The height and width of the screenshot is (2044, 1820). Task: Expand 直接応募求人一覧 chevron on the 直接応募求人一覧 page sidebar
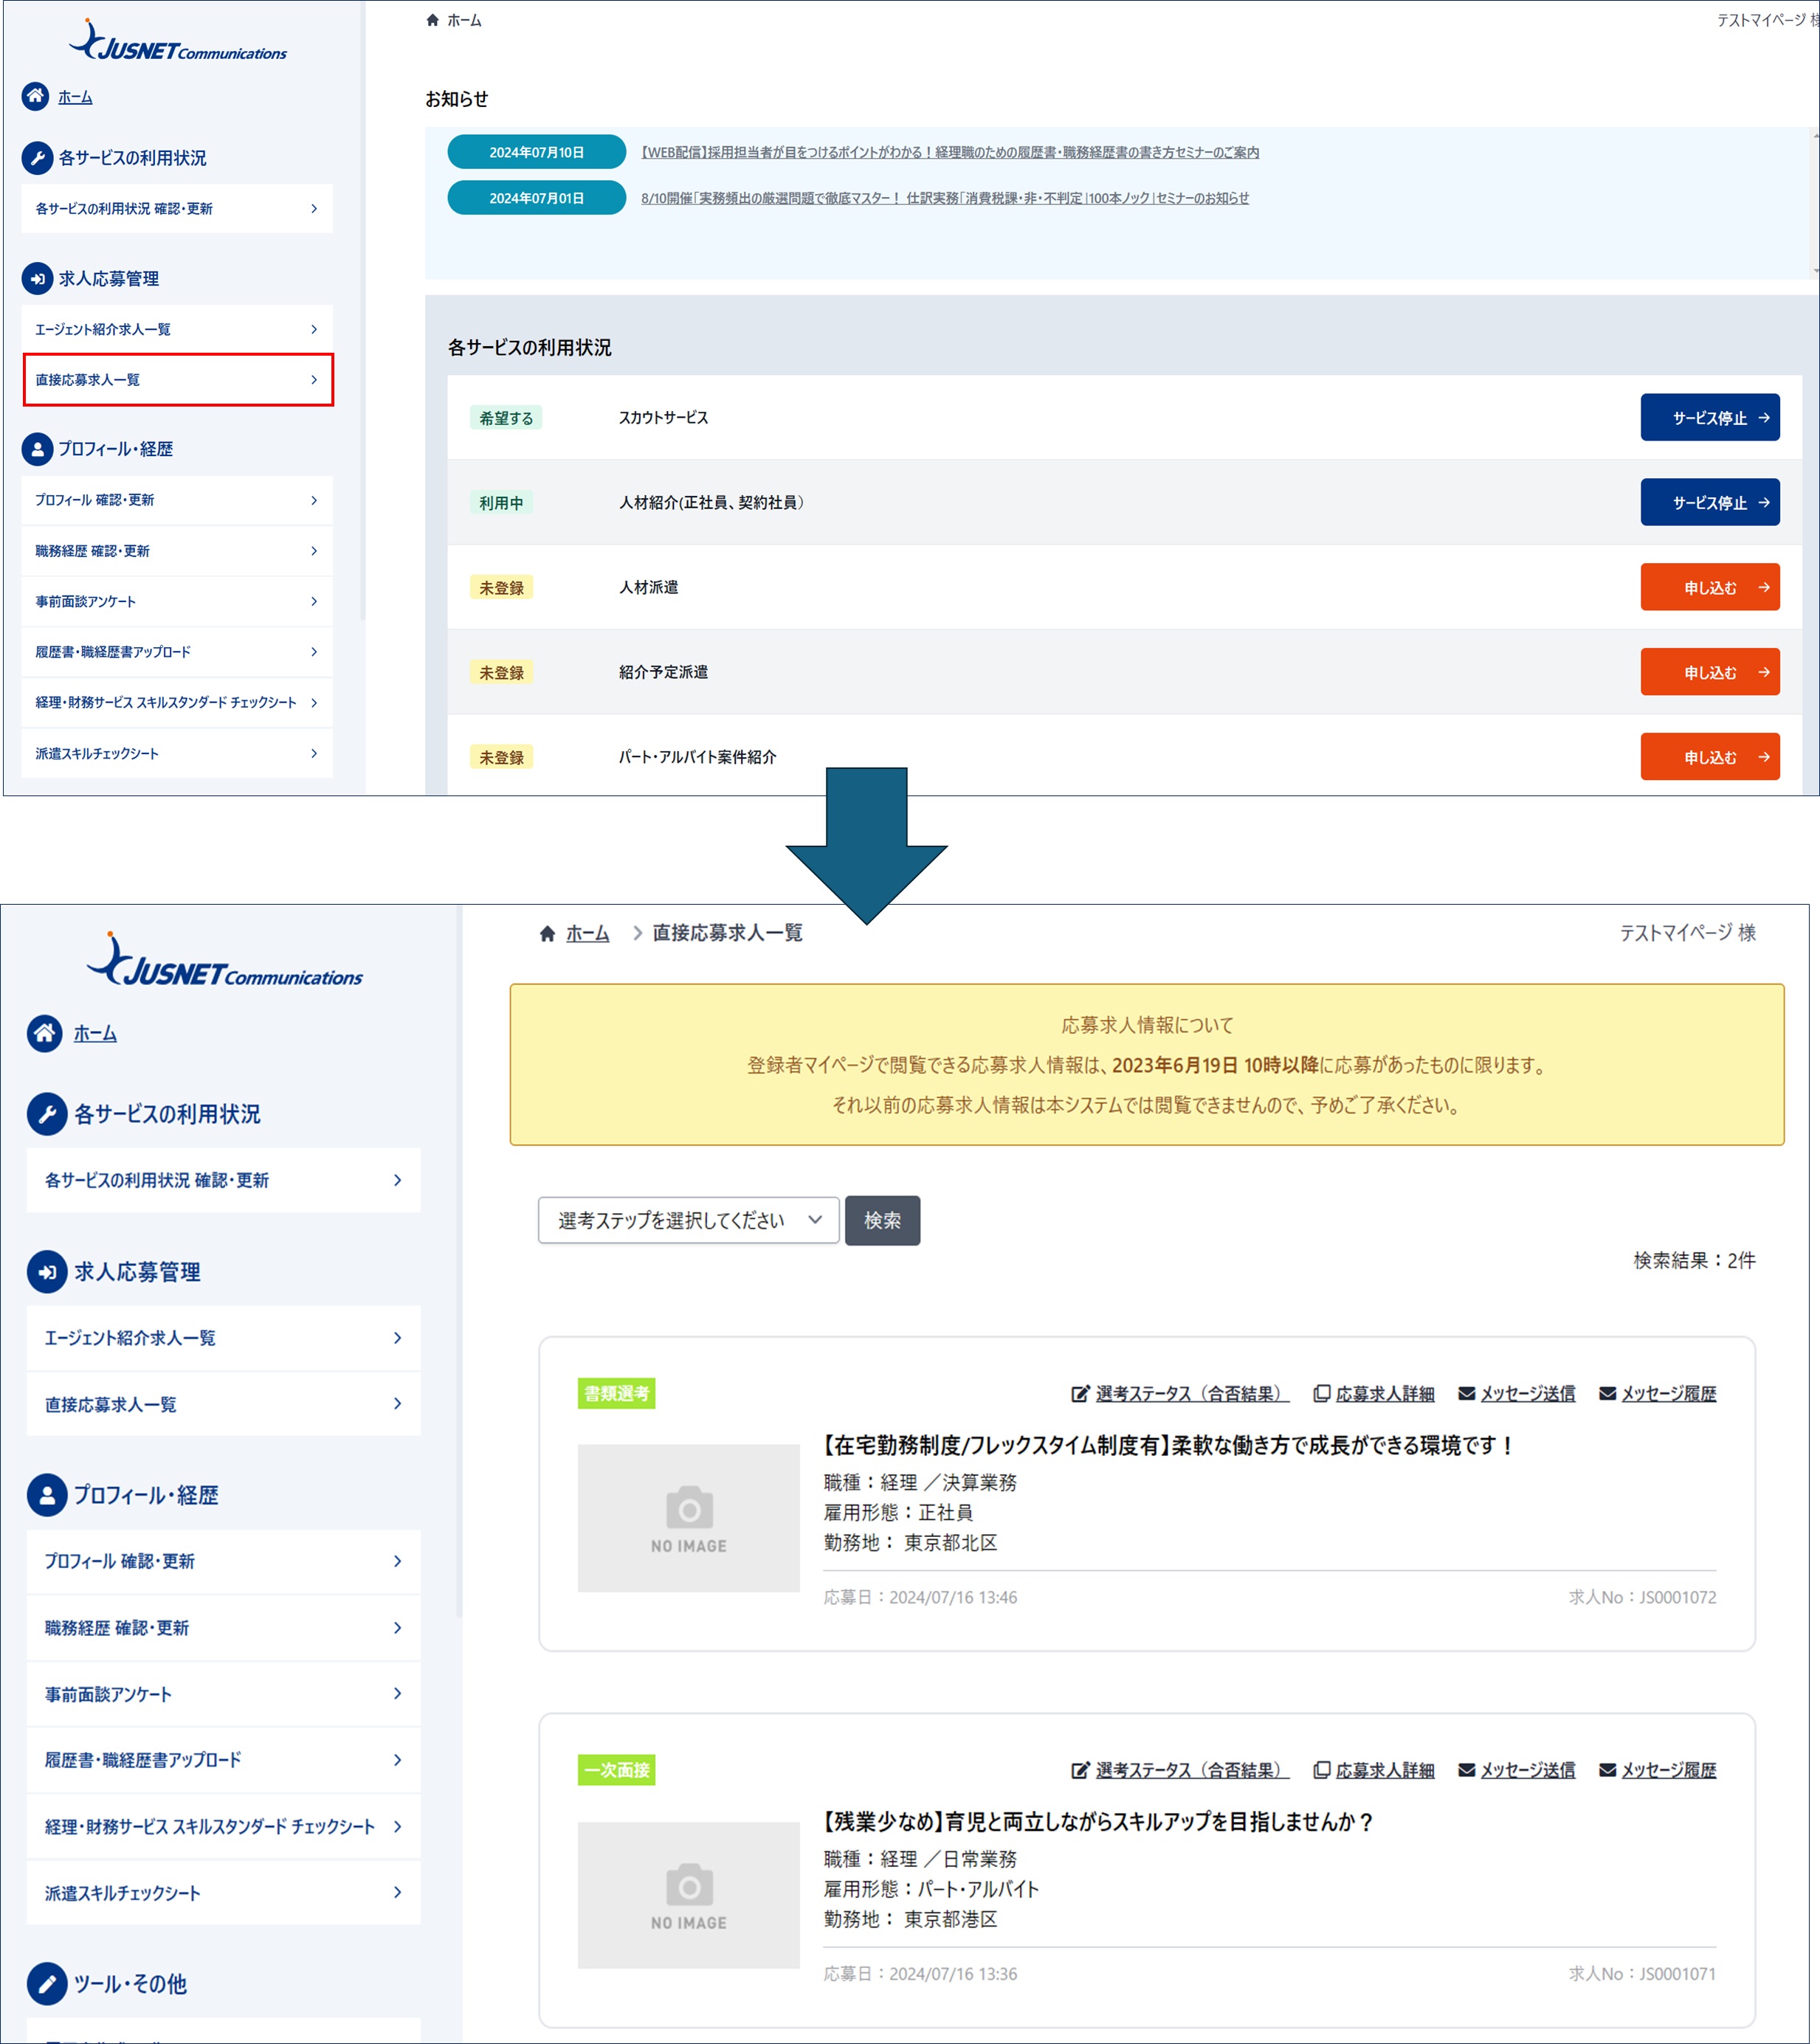398,1404
